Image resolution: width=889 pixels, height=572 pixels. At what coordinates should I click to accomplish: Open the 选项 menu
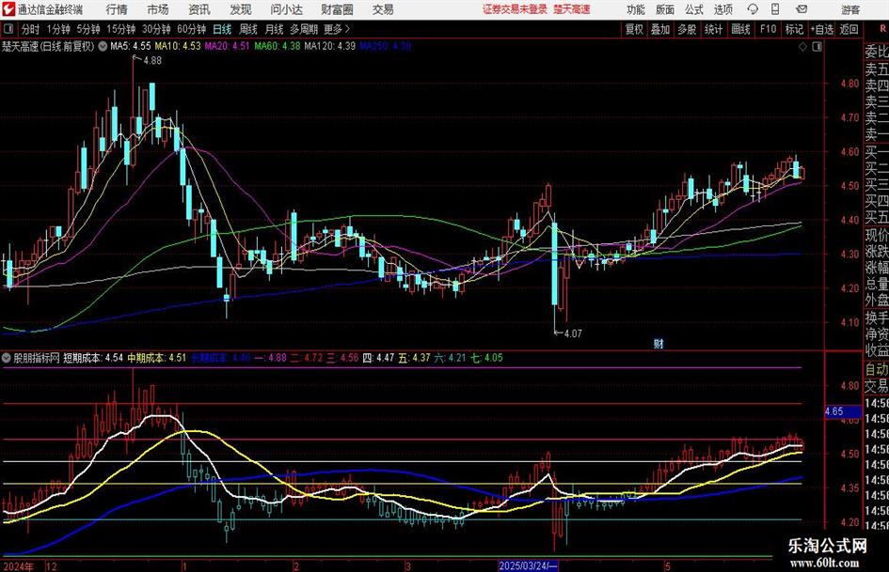(x=722, y=9)
